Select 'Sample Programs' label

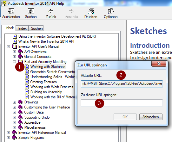click(x=31, y=138)
